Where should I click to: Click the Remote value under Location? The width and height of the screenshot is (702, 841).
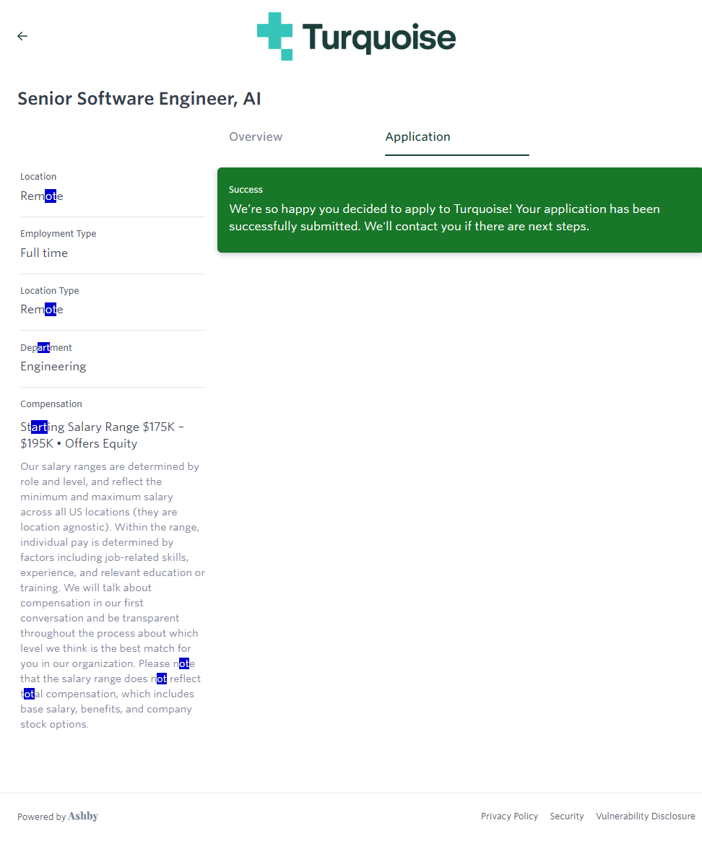click(42, 196)
